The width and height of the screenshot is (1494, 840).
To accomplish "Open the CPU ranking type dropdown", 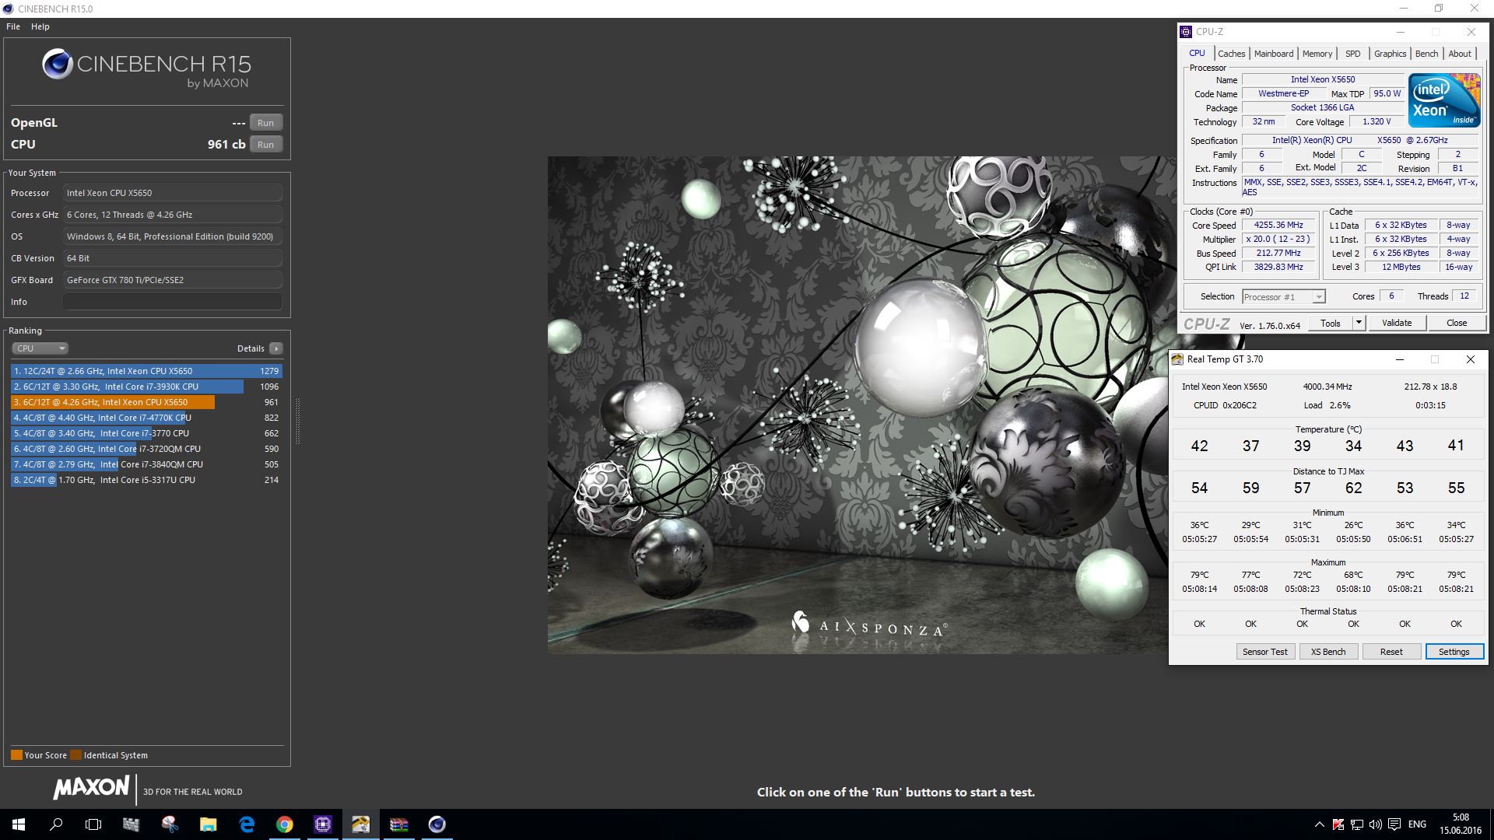I will click(40, 348).
